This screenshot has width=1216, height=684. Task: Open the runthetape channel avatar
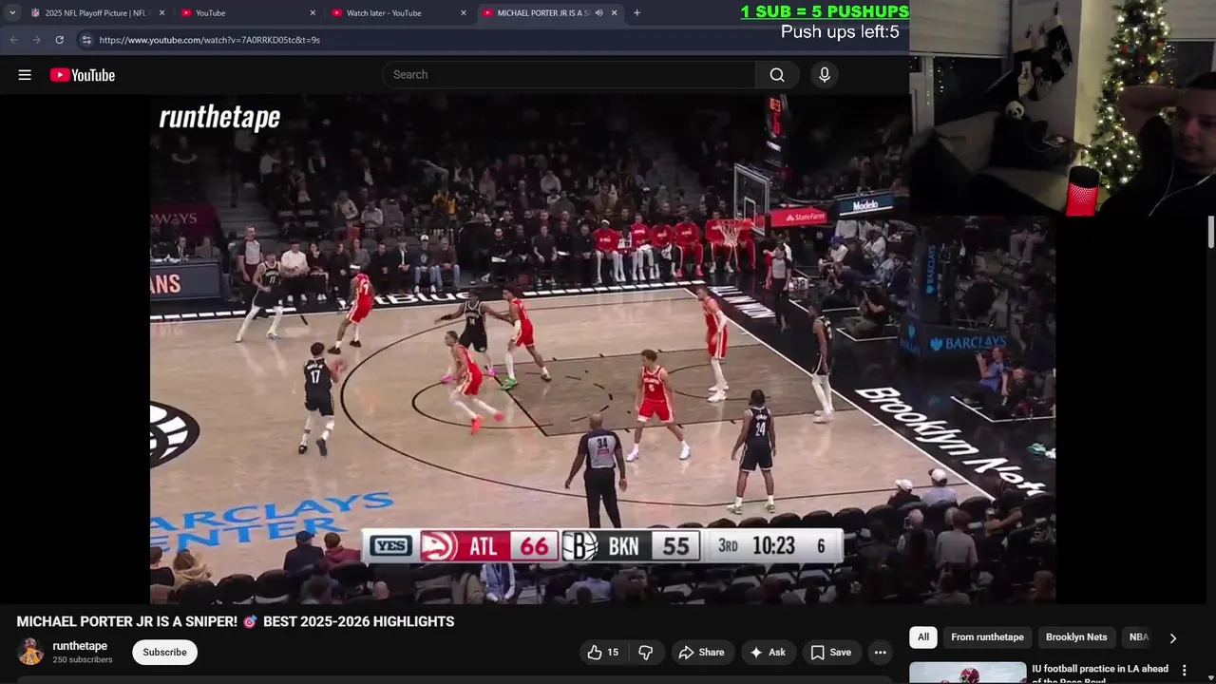30,653
